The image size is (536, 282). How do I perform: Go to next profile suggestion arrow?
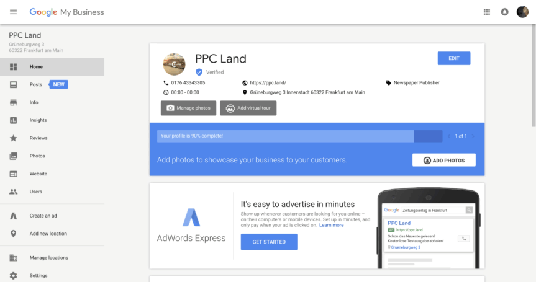pos(473,136)
